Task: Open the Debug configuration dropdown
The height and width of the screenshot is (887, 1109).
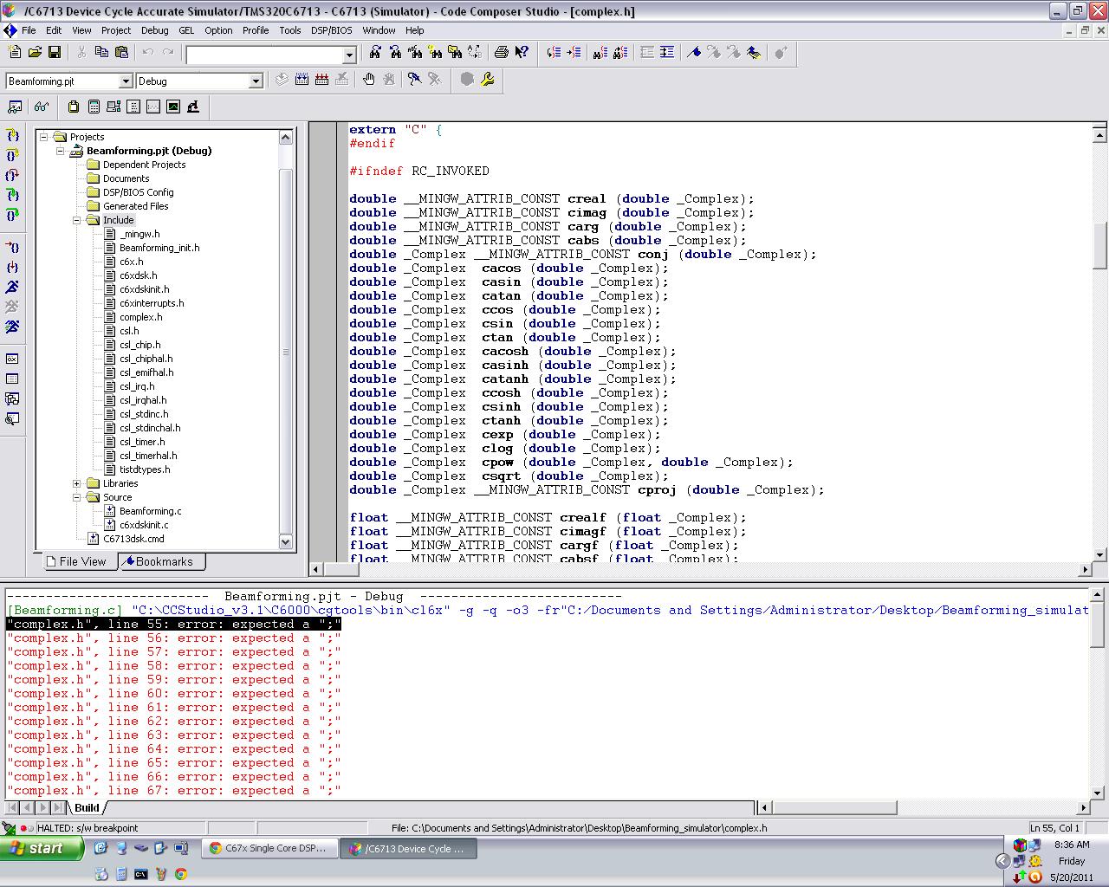Action: click(255, 81)
